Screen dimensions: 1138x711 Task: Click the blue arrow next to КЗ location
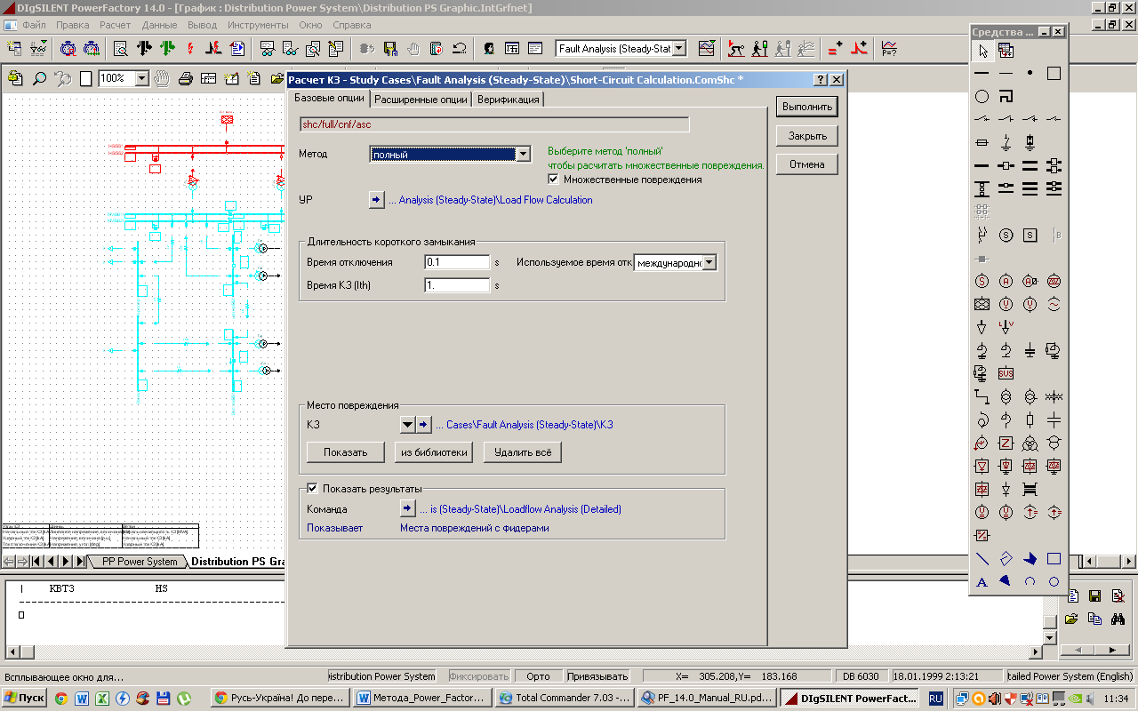click(x=423, y=425)
